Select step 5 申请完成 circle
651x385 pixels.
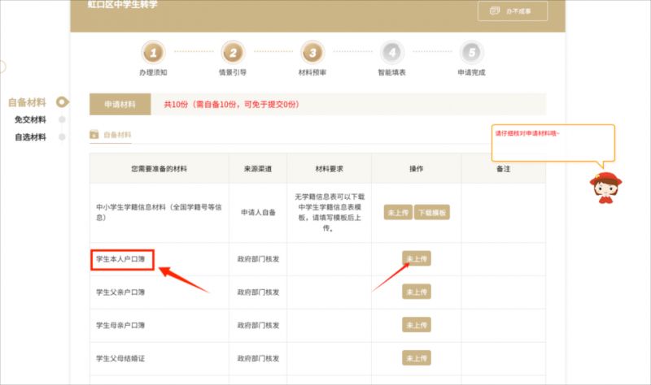tap(472, 53)
